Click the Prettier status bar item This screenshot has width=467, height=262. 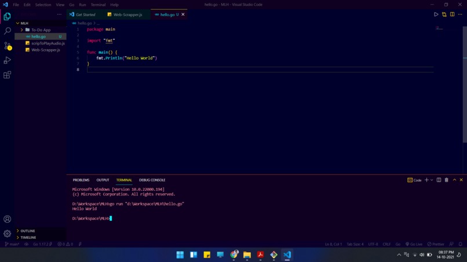pyautogui.click(x=436, y=244)
